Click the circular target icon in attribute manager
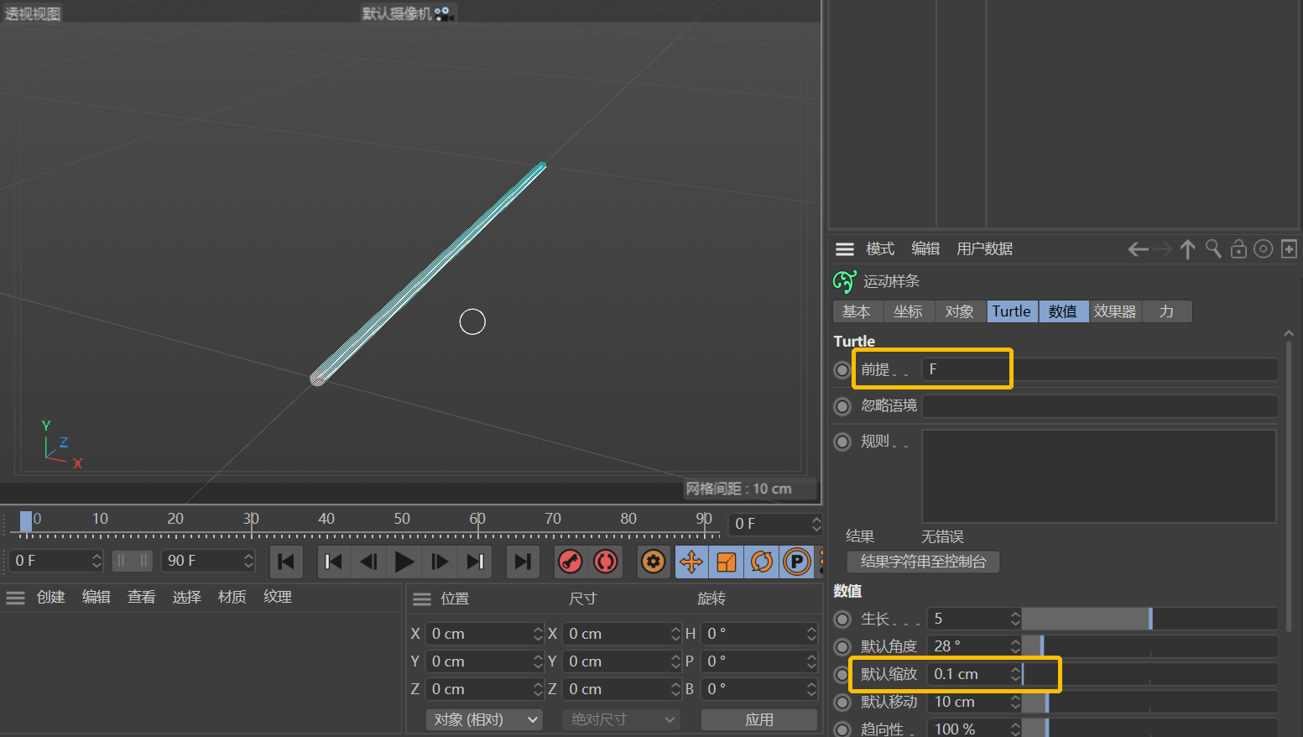 point(1264,249)
